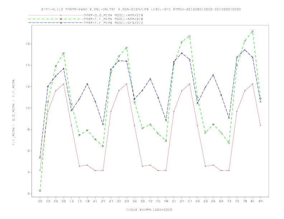Click x-axis tick label 84
The image size is (284, 219).
pyautogui.click(x=260, y=201)
